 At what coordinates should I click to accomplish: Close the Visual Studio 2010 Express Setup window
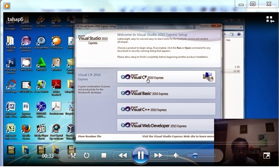pos(217,26)
